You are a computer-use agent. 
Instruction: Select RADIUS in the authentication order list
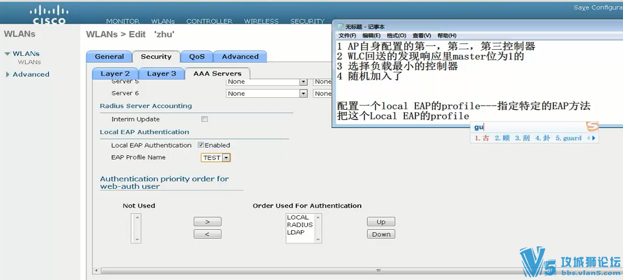[x=300, y=225]
